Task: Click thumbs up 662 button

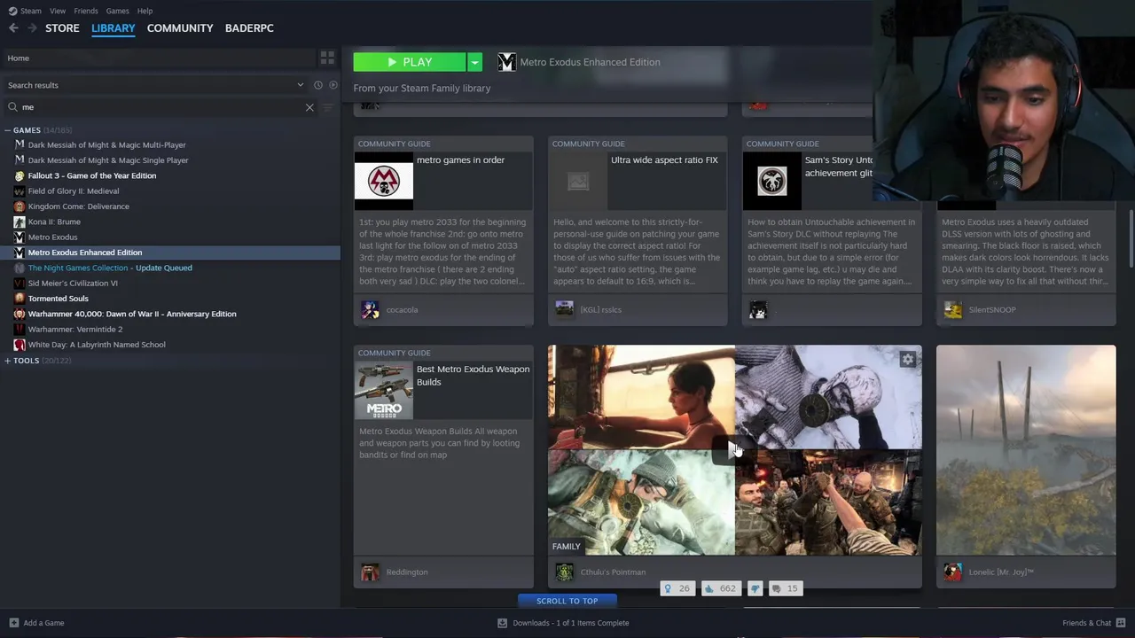Action: click(721, 588)
